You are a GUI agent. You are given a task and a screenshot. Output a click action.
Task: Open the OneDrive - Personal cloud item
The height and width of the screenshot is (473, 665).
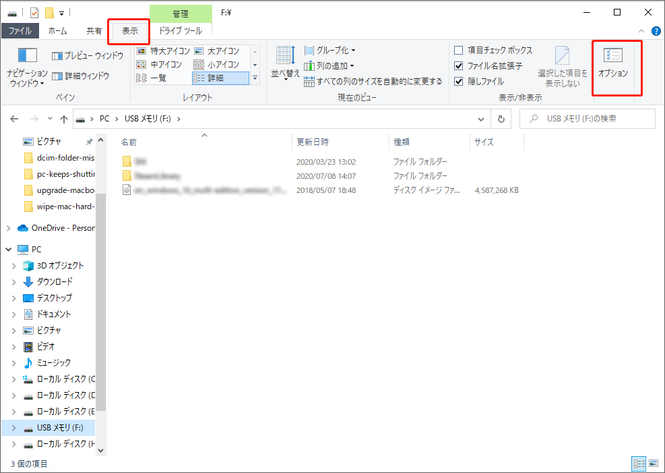pyautogui.click(x=56, y=228)
